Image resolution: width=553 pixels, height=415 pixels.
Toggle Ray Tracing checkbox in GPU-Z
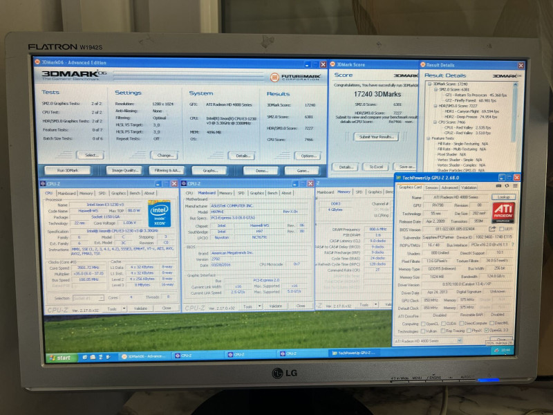443,331
